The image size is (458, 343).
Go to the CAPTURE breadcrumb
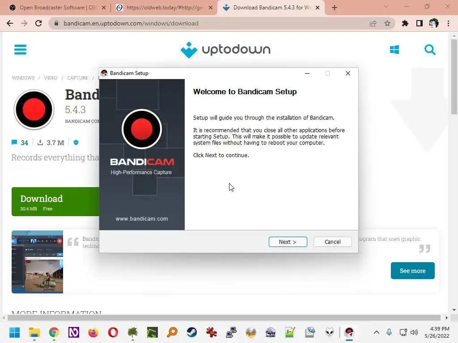77,78
